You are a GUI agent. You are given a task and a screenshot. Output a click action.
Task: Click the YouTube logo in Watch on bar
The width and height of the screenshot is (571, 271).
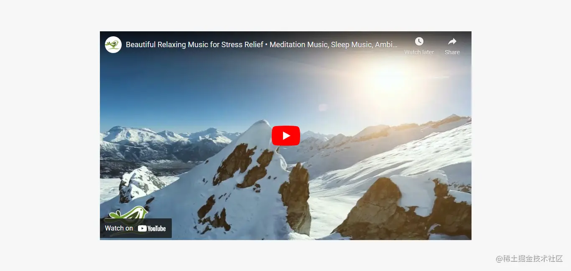pyautogui.click(x=152, y=228)
